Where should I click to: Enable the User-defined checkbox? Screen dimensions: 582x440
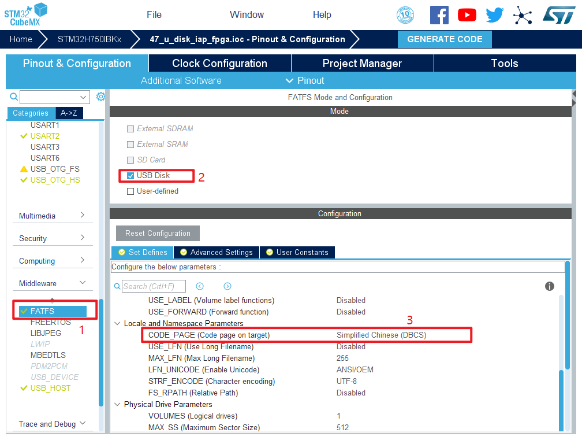click(130, 191)
